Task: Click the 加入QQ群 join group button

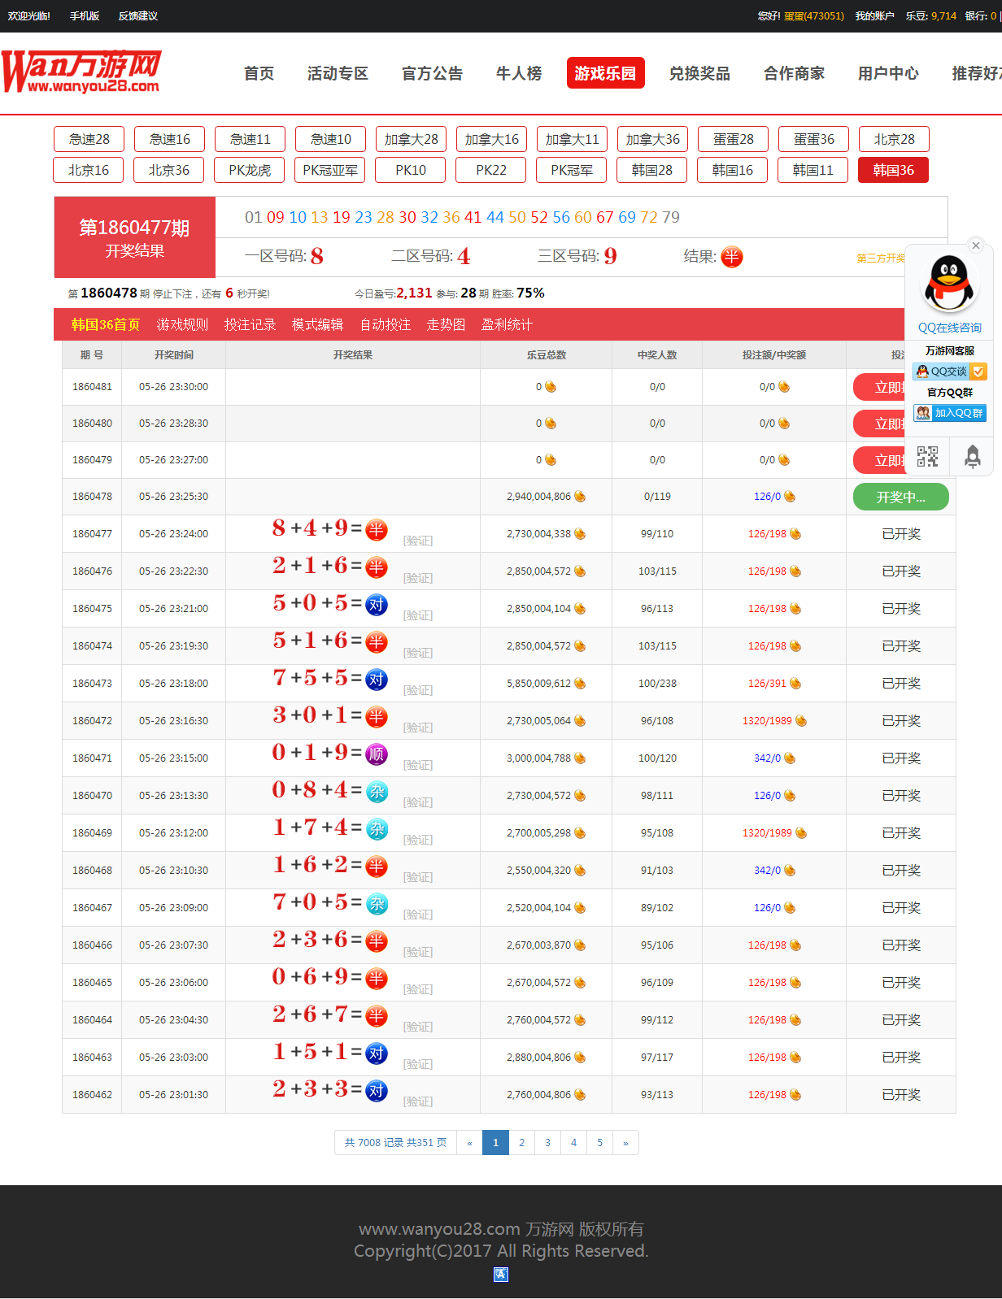Action: [x=949, y=413]
